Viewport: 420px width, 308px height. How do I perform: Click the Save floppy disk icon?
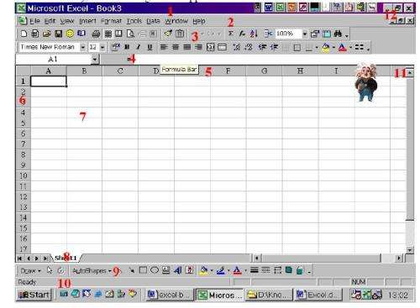[x=58, y=34]
